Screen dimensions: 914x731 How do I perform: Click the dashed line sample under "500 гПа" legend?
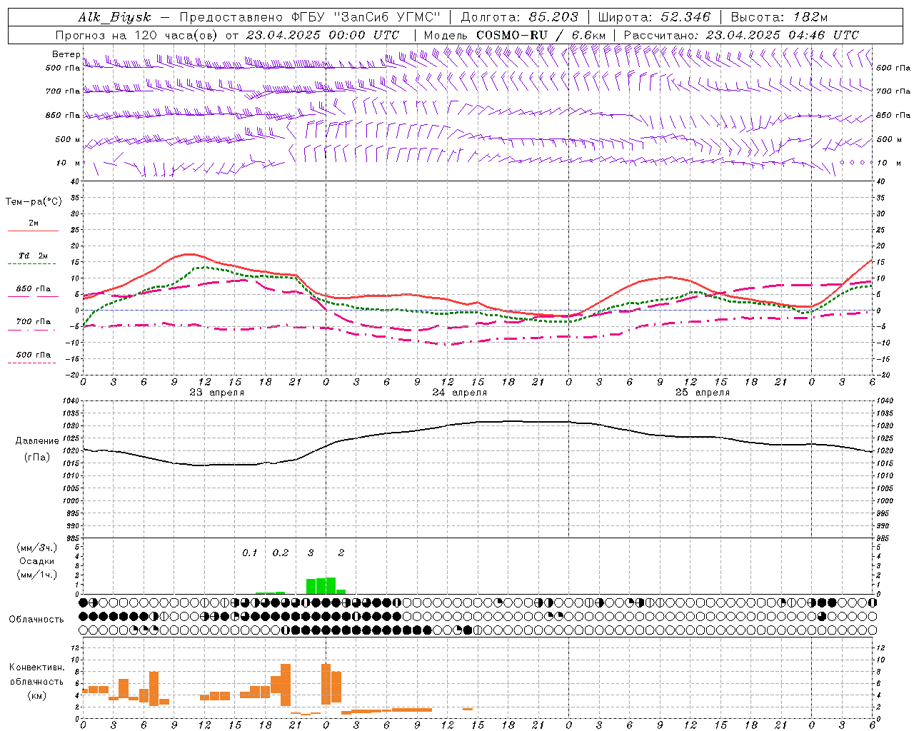(x=32, y=363)
